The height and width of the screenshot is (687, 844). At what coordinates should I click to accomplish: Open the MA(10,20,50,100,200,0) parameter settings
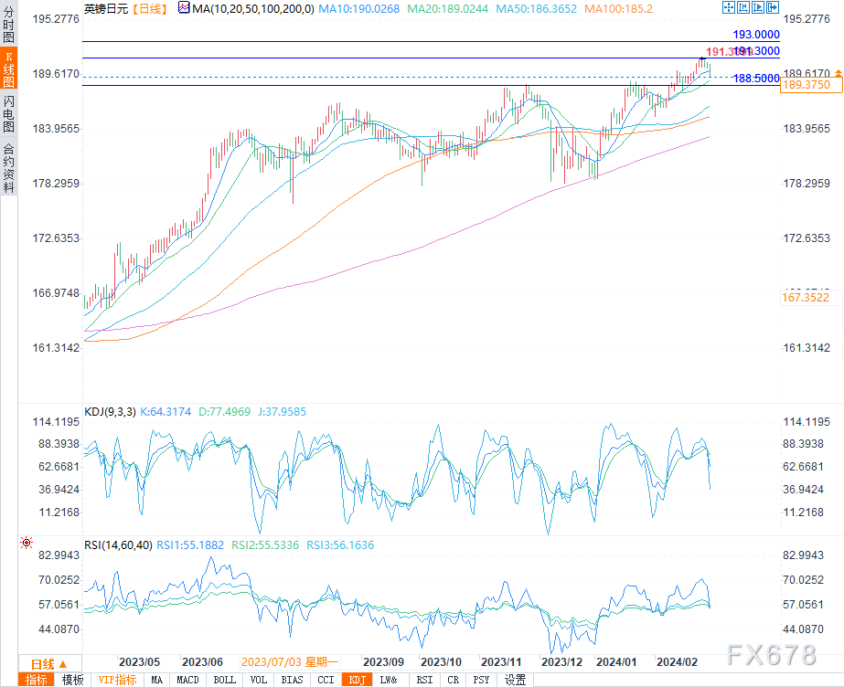tap(252, 8)
